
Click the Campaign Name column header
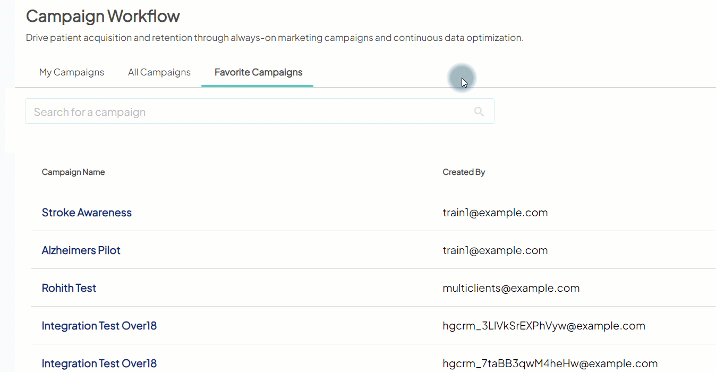coord(73,172)
